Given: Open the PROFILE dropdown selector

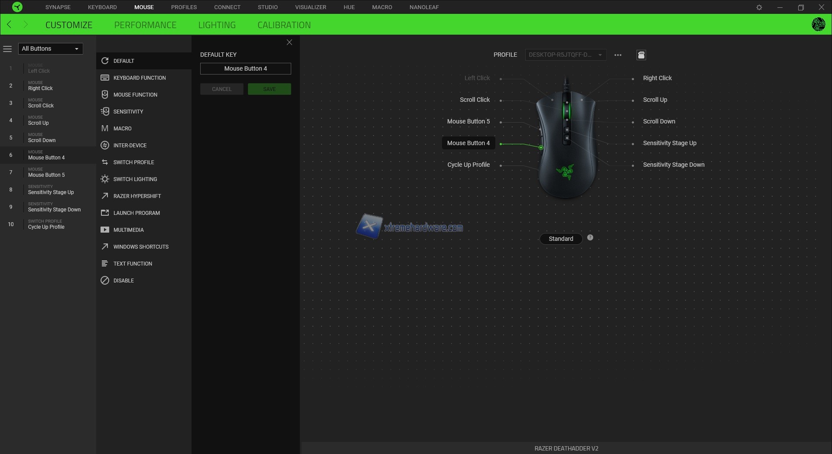Looking at the screenshot, I should pos(565,55).
